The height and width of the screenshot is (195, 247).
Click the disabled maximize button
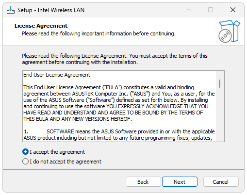click(211, 10)
